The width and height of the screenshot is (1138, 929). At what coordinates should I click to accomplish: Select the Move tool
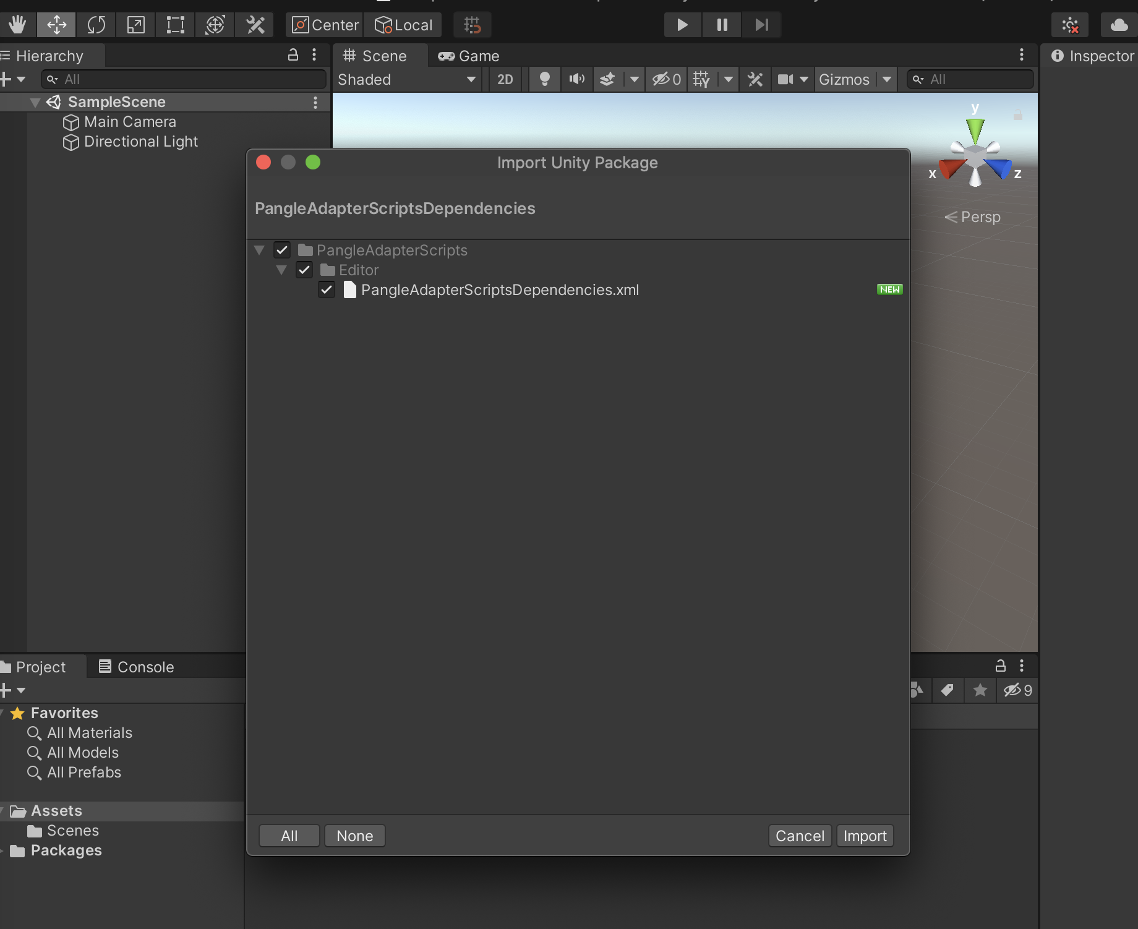click(56, 25)
